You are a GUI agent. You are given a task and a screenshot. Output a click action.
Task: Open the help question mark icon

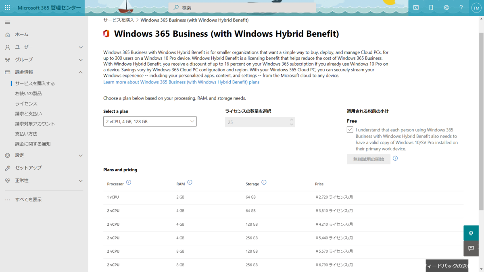coord(461,8)
